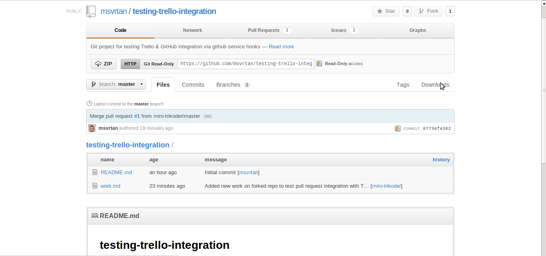Image resolution: width=546 pixels, height=256 pixels.
Task: Switch to the Network tab
Action: (x=192, y=30)
